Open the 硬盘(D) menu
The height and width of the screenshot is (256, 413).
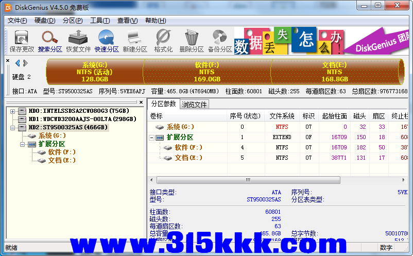click(x=45, y=21)
